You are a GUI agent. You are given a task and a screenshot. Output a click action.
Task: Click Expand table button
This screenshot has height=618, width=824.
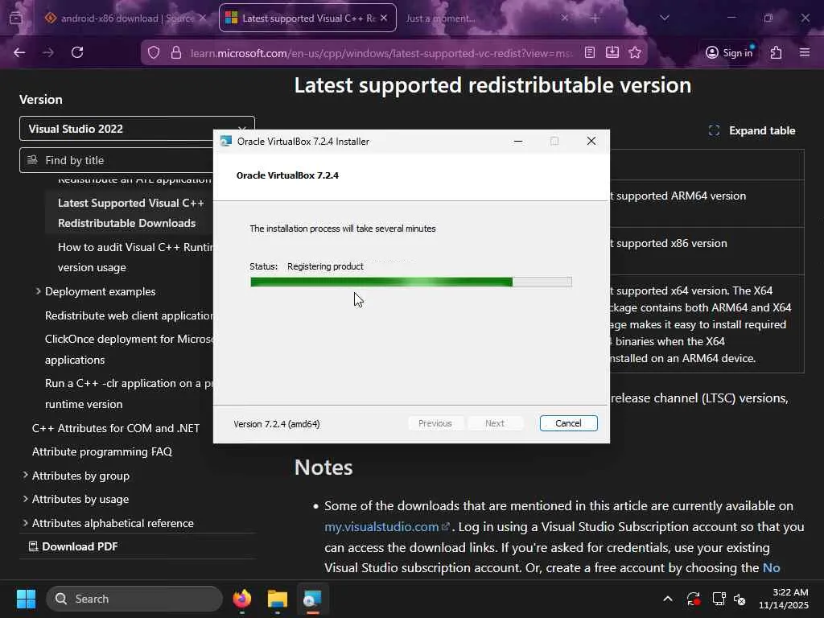coord(752,131)
